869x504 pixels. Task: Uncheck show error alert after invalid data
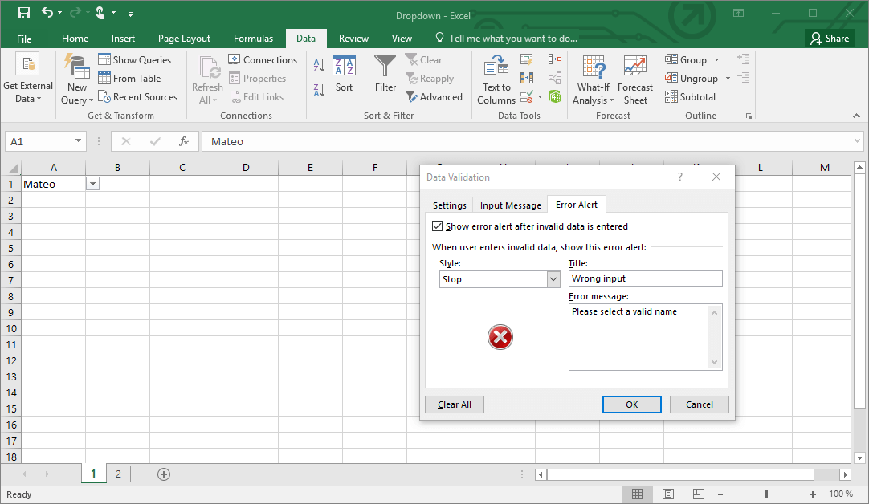(x=438, y=226)
